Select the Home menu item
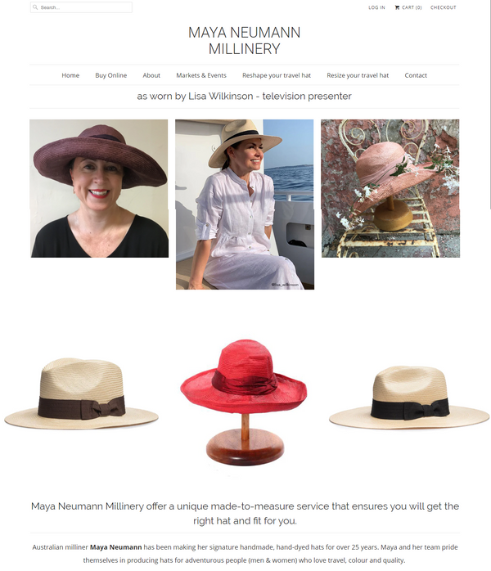 click(70, 75)
